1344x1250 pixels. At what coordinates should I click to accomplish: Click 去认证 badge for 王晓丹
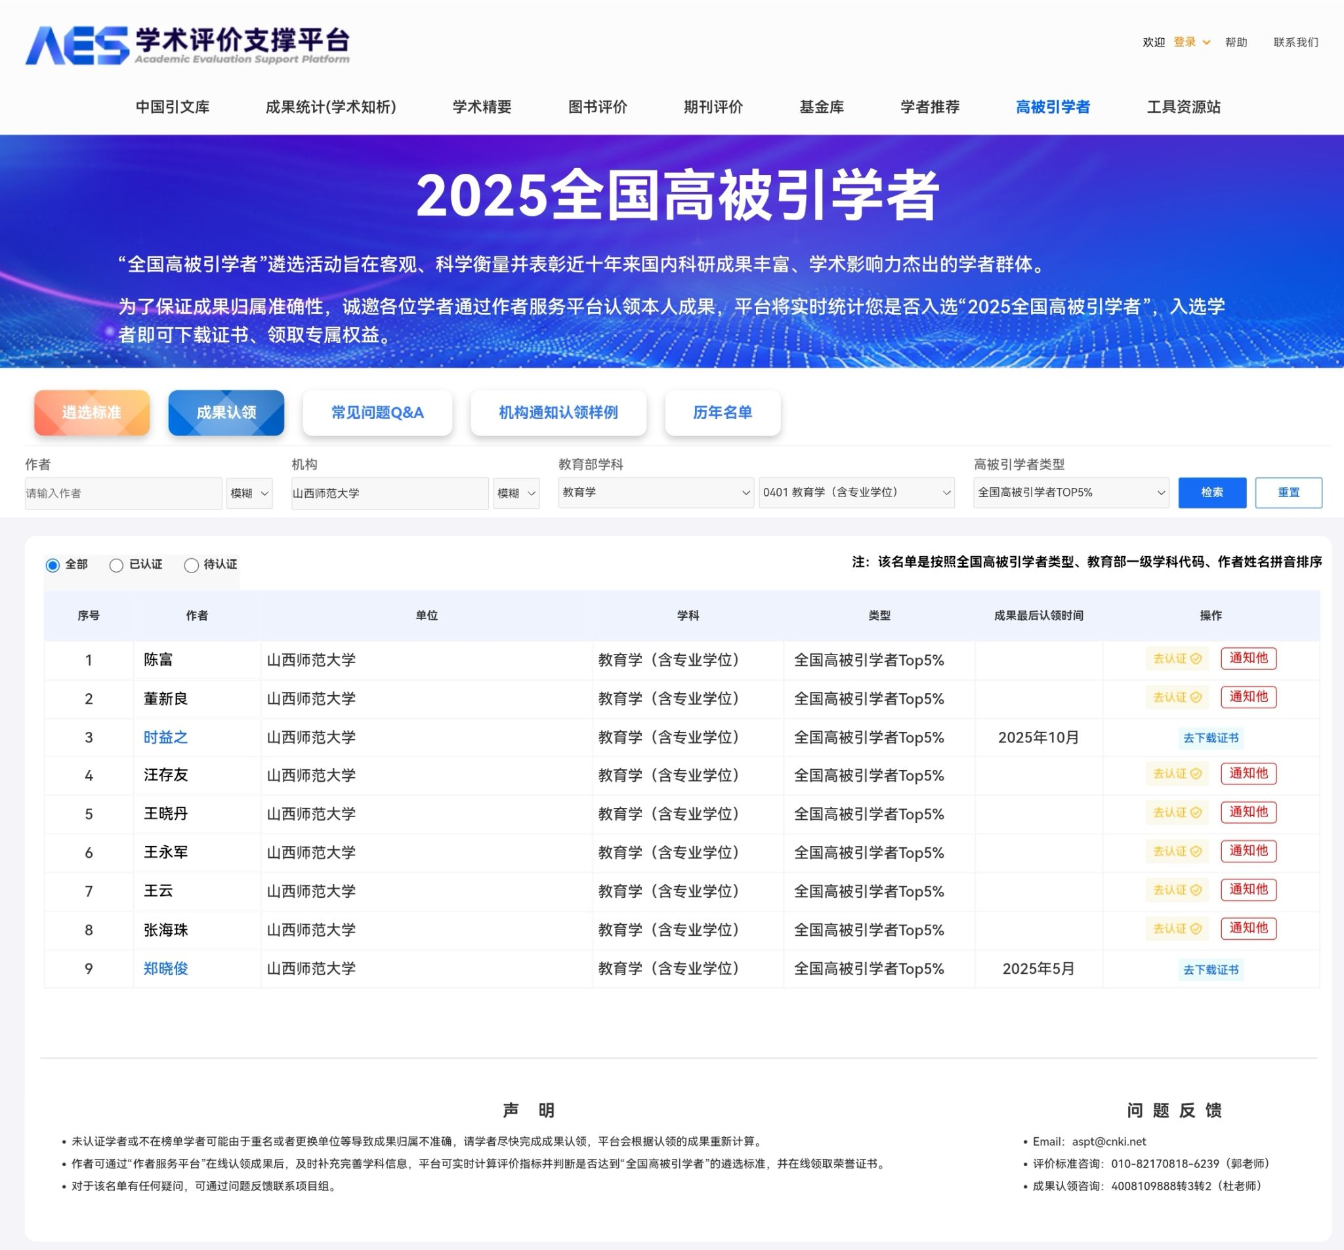(1177, 812)
